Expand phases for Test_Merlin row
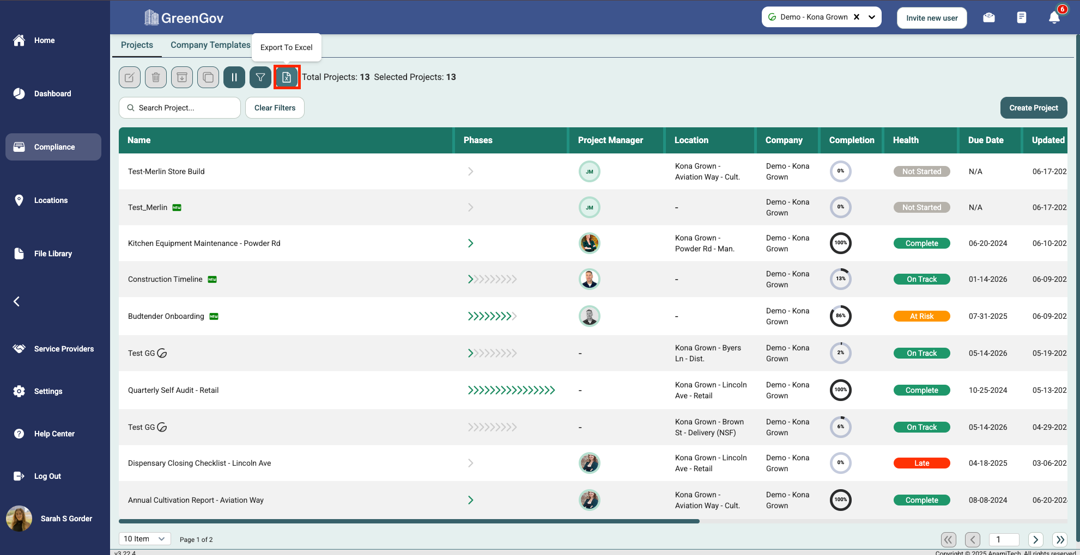The image size is (1080, 555). pyautogui.click(x=471, y=207)
